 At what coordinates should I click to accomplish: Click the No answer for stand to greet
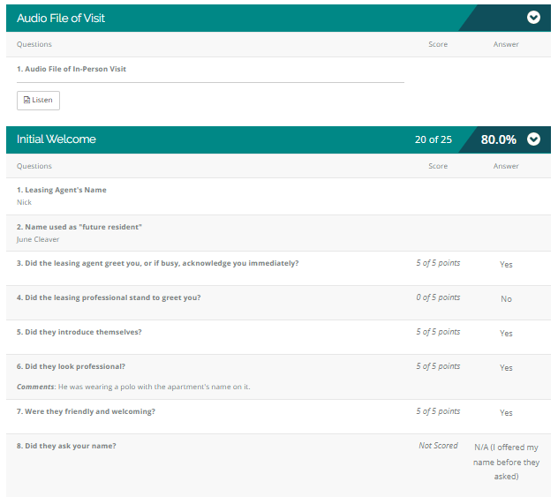[506, 299]
